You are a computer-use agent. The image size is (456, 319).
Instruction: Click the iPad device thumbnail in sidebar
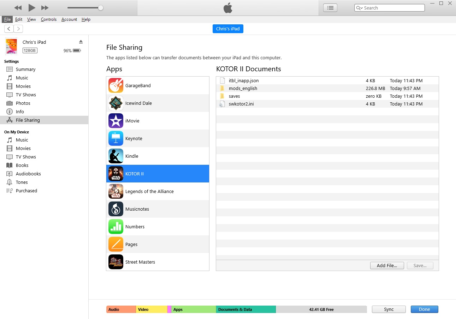11,46
